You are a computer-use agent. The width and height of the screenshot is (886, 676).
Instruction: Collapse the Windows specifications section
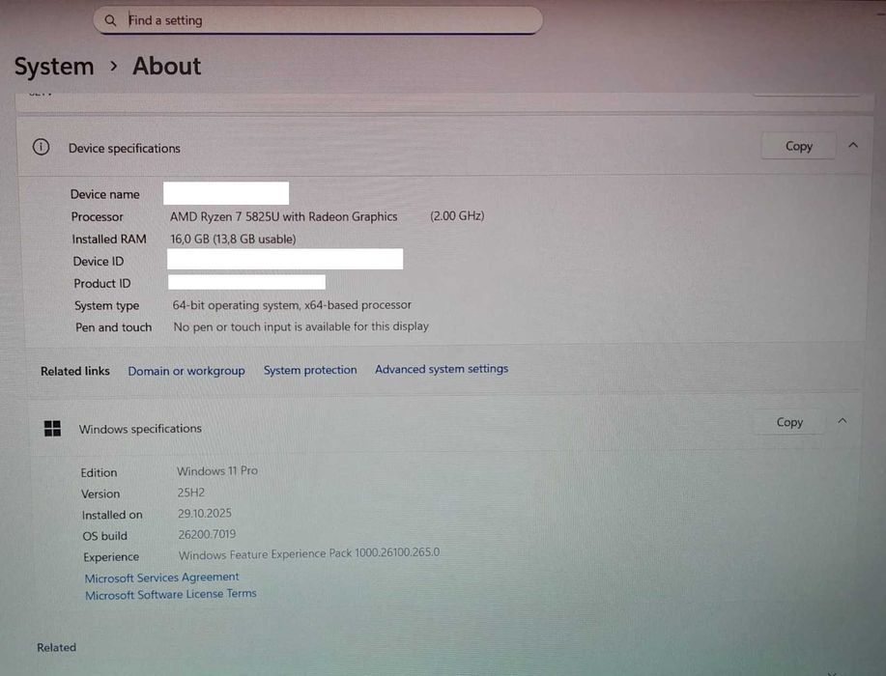843,421
